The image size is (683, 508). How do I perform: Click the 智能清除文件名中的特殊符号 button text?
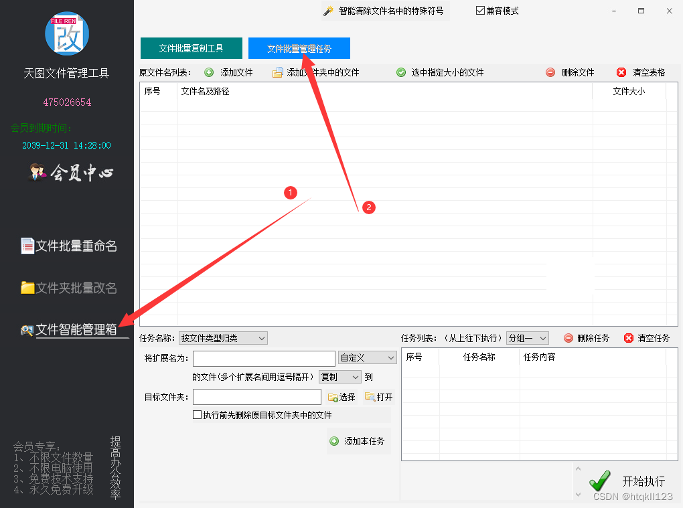(x=391, y=11)
